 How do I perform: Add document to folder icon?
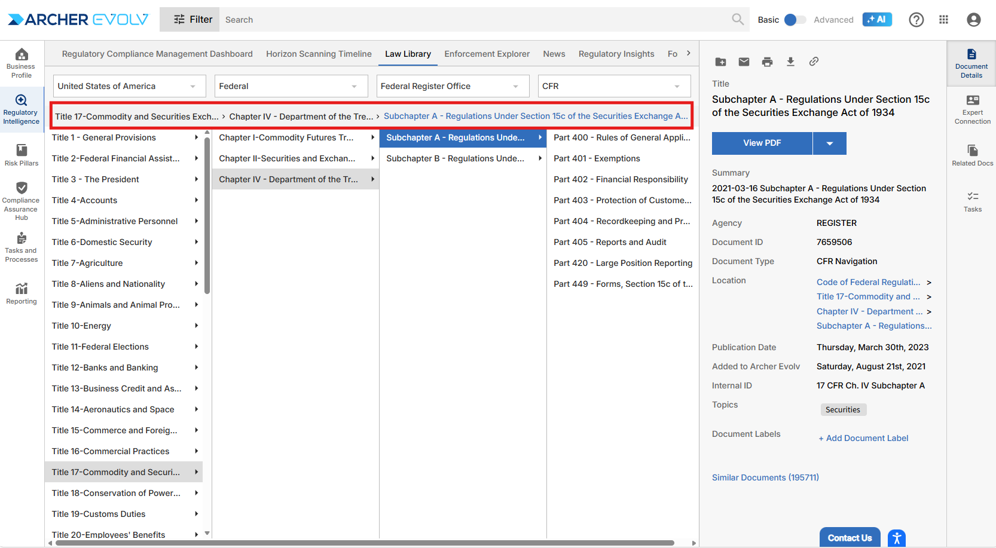tap(720, 62)
